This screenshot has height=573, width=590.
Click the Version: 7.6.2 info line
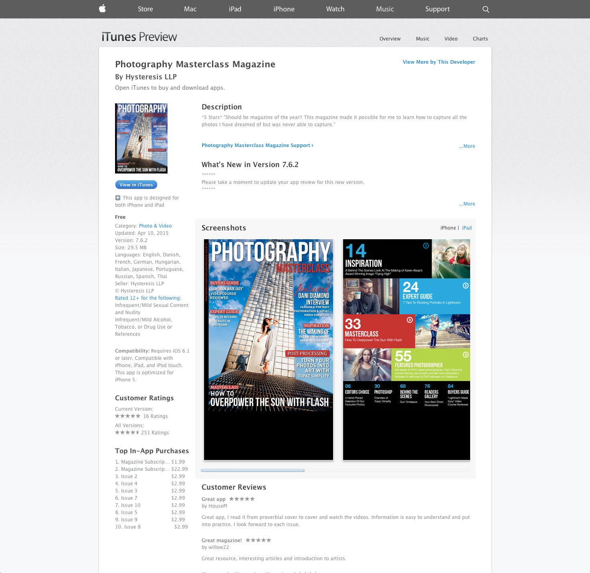131,240
